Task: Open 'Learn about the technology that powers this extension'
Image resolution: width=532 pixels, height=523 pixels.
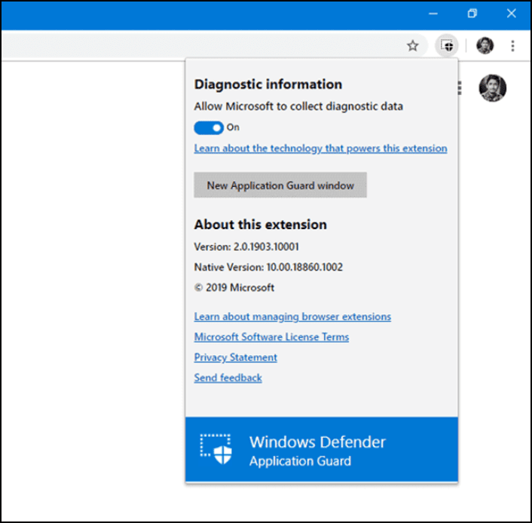Action: 320,148
